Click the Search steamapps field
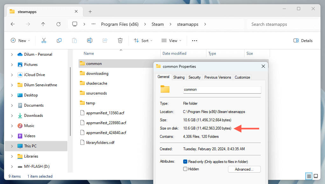The image size is (325, 184). point(284,24)
